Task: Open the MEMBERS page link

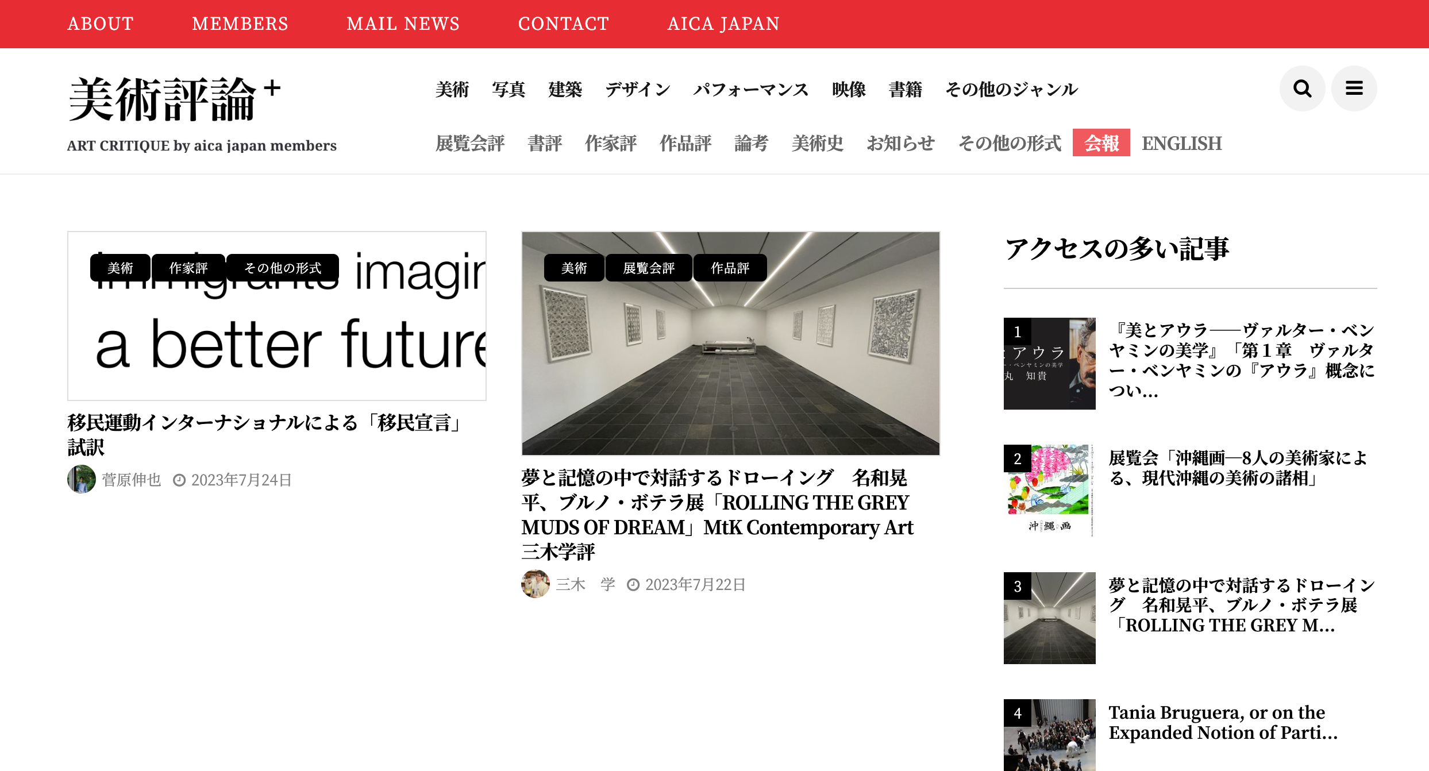Action: pyautogui.click(x=240, y=24)
